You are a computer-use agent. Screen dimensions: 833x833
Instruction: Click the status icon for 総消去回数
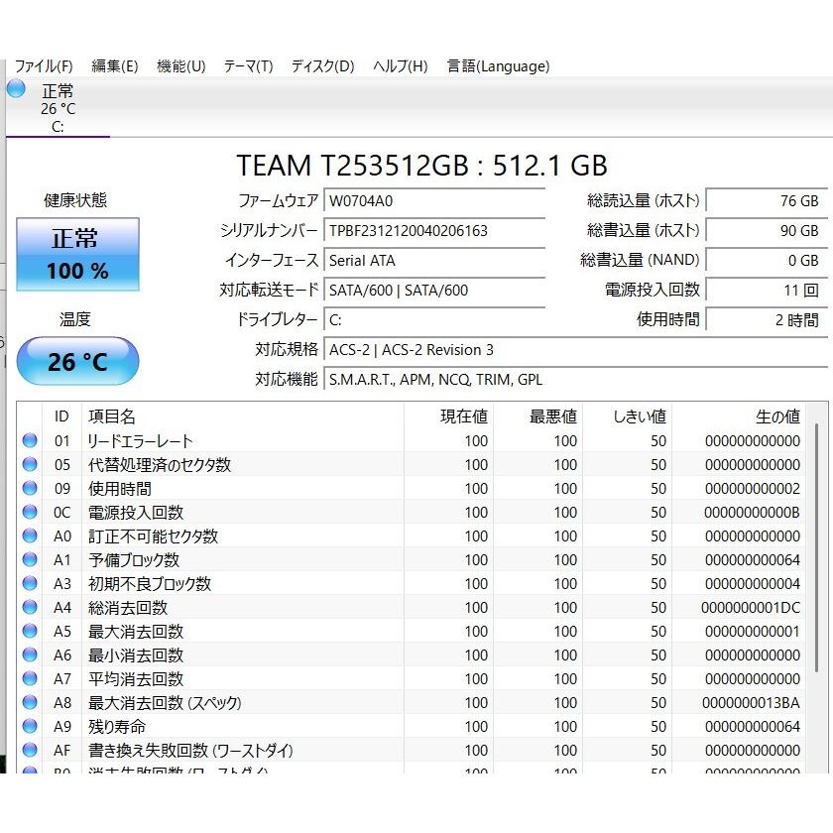(30, 607)
